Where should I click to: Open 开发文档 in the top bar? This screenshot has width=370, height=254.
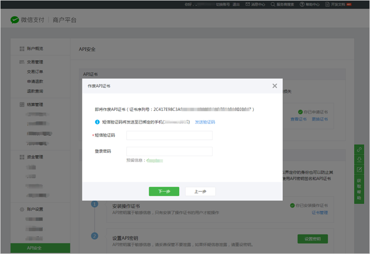tap(338, 4)
